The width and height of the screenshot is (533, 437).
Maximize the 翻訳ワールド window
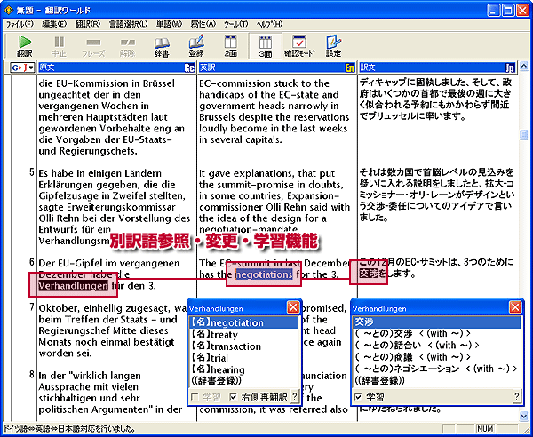click(x=508, y=11)
